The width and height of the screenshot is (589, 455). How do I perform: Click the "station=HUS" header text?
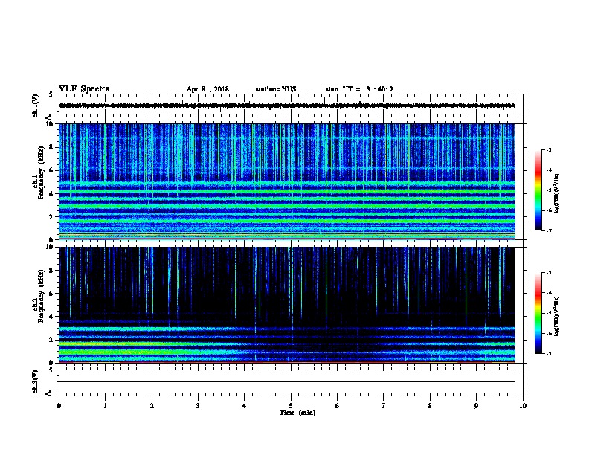pos(276,89)
